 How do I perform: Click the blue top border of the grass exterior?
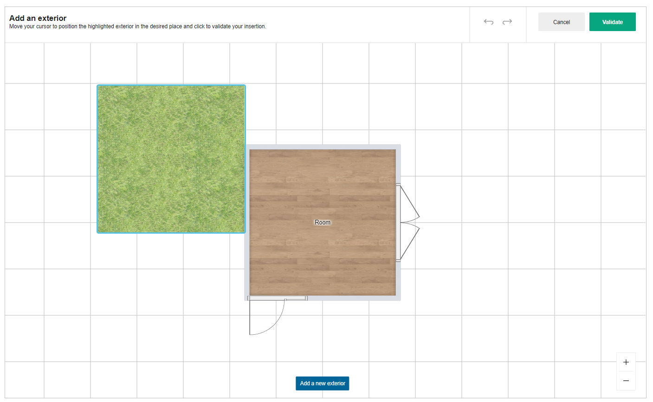click(171, 85)
